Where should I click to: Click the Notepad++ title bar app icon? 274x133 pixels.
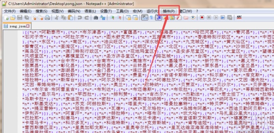tap(4, 3)
